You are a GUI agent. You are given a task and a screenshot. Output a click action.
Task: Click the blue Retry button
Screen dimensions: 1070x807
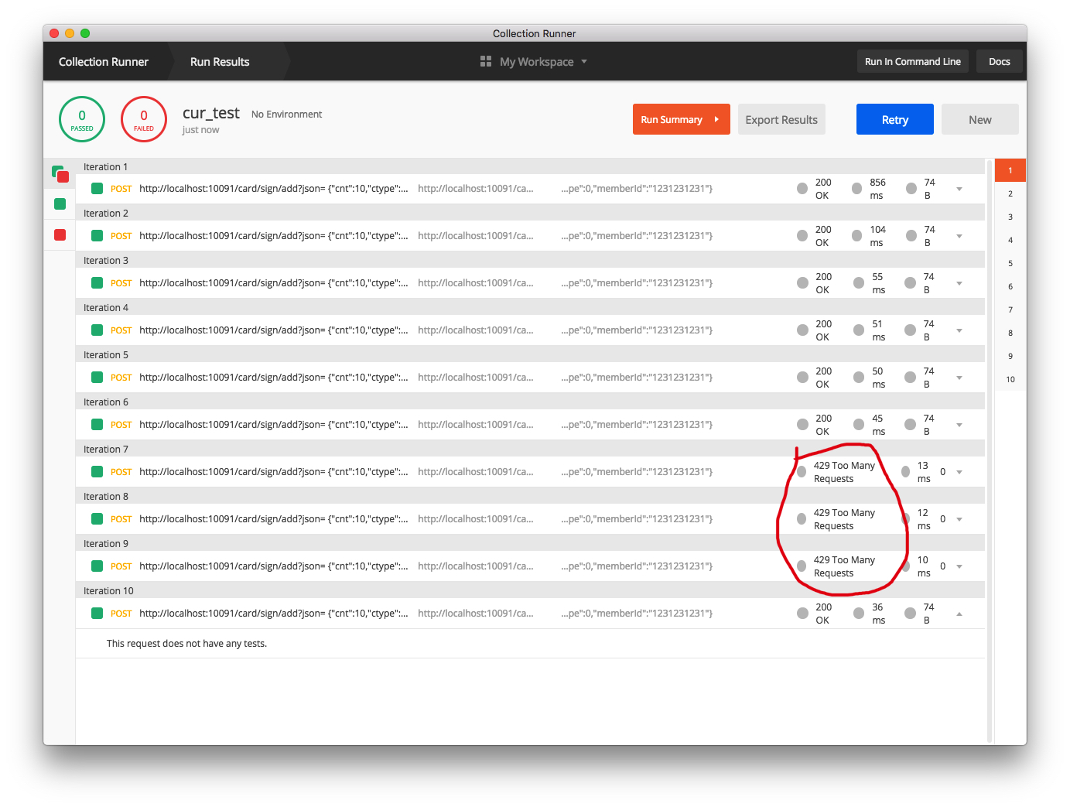[x=894, y=119]
